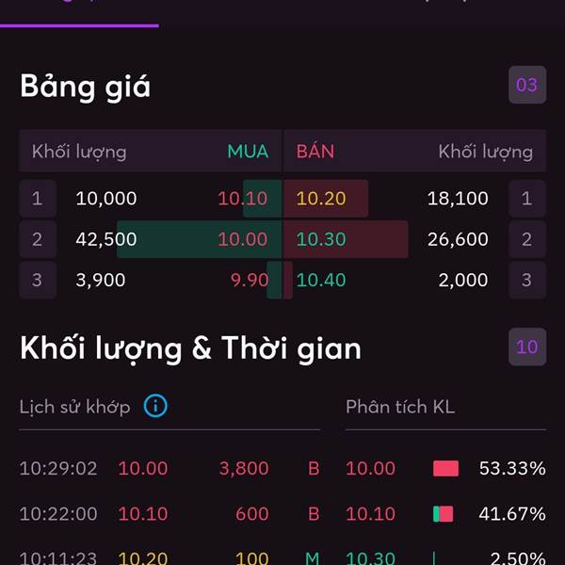The height and width of the screenshot is (565, 565).
Task: Click the green-red bar at 41.67%
Action: click(x=443, y=514)
